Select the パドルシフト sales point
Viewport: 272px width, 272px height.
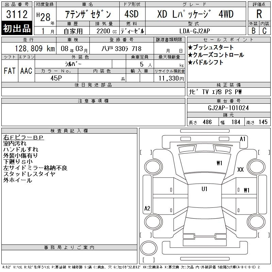coord(206,62)
